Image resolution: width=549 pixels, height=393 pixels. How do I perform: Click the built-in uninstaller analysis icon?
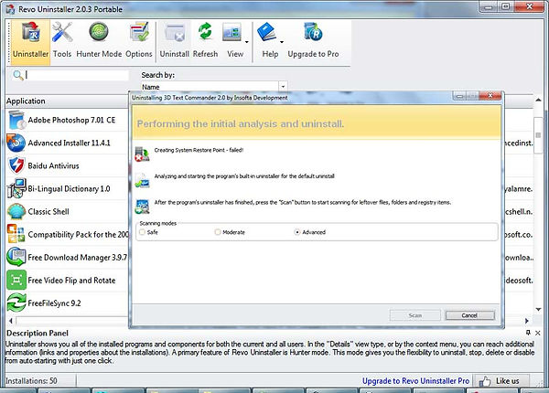[142, 180]
